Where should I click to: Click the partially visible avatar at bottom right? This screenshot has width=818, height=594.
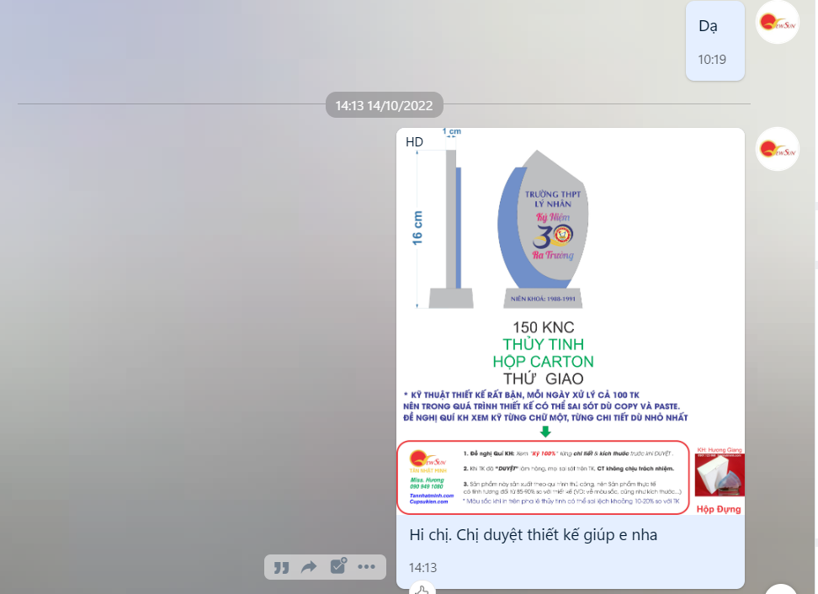coord(782,589)
